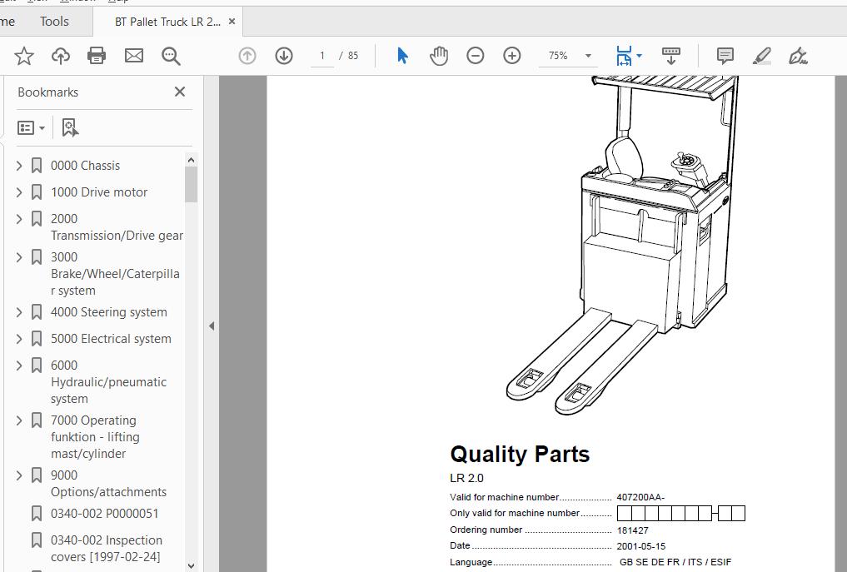The width and height of the screenshot is (847, 572).
Task: Jump to 1000 Drive motor section
Action: 99,191
